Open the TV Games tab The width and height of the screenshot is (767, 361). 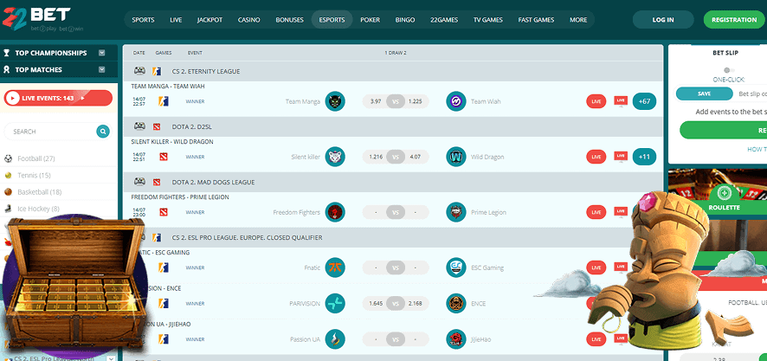click(x=487, y=20)
